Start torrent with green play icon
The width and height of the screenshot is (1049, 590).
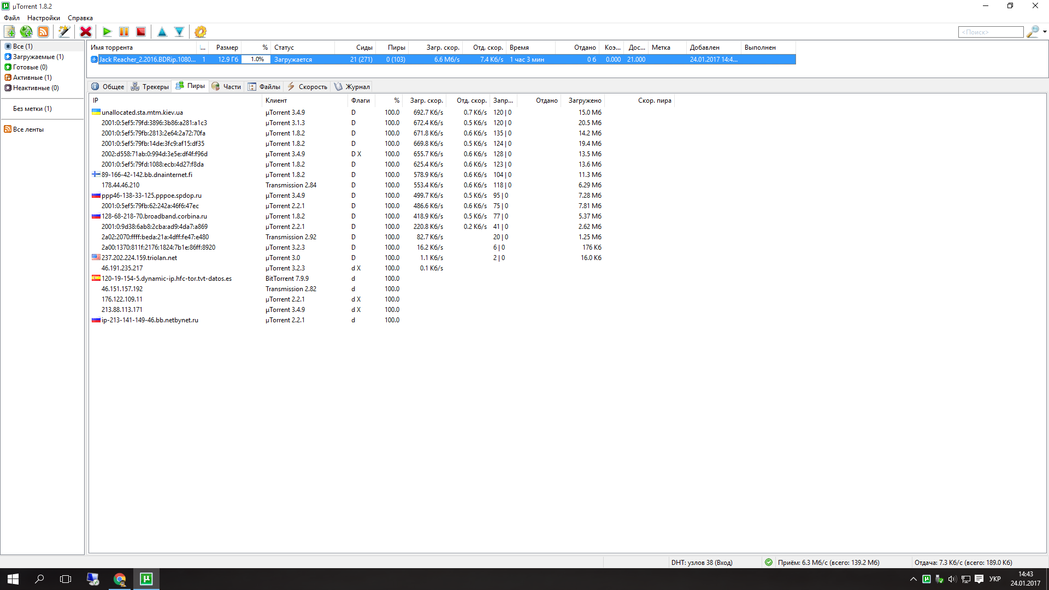click(x=107, y=32)
